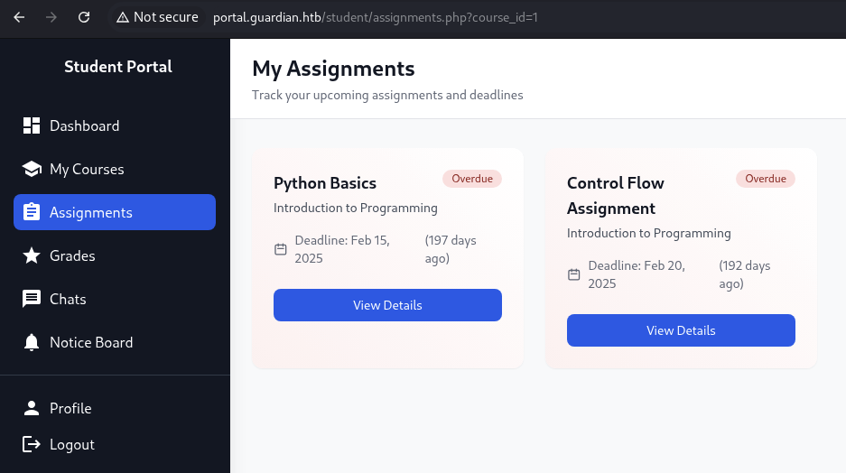The height and width of the screenshot is (473, 846).
Task: Click the Logout arrow icon
Action: click(32, 444)
